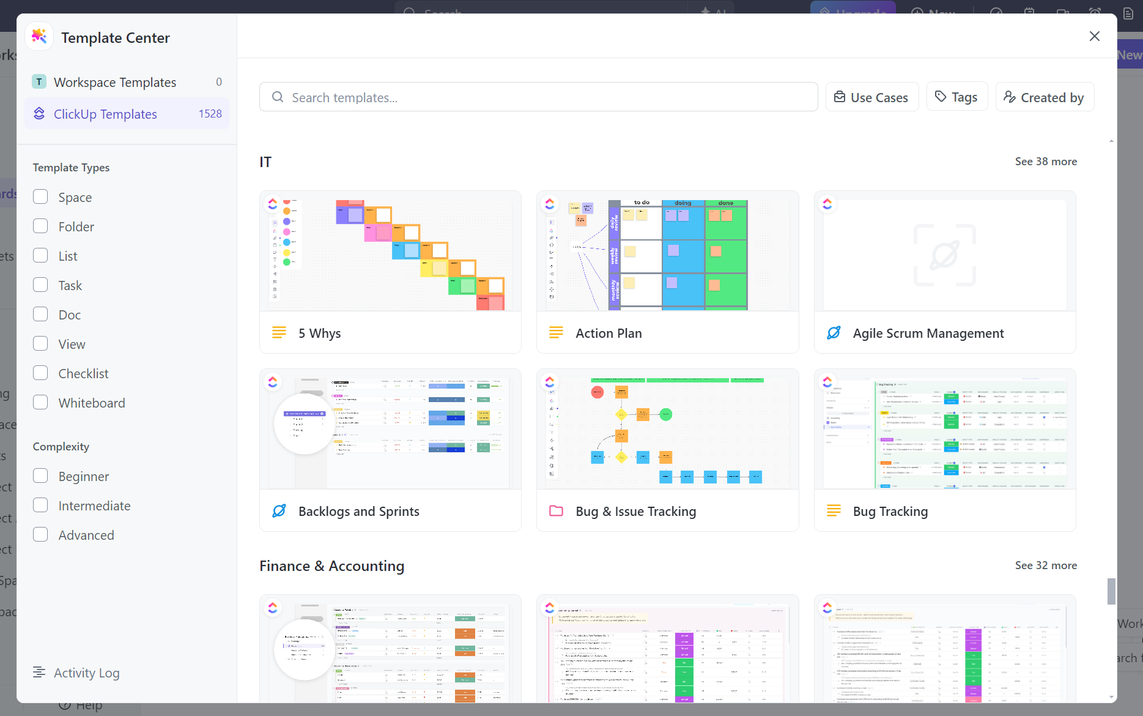Click the Agile Scrum Management planet icon
This screenshot has width=1143, height=716.
[834, 333]
